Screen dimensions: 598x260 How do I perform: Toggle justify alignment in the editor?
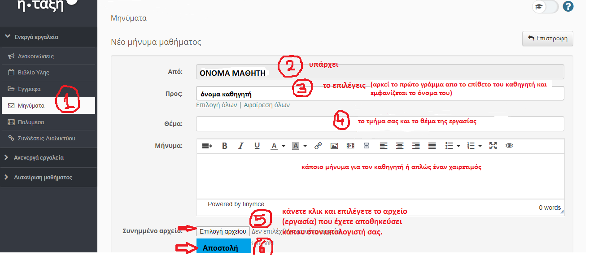coord(432,146)
